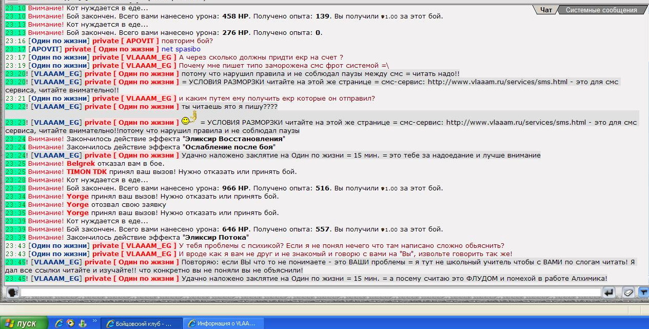Click damage value '276 HP'

235,33
